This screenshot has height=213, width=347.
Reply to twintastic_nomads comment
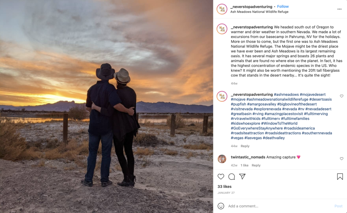point(256,165)
